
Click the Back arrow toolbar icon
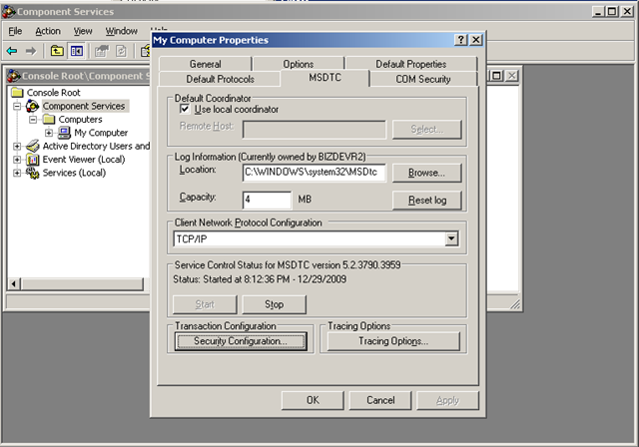click(12, 51)
